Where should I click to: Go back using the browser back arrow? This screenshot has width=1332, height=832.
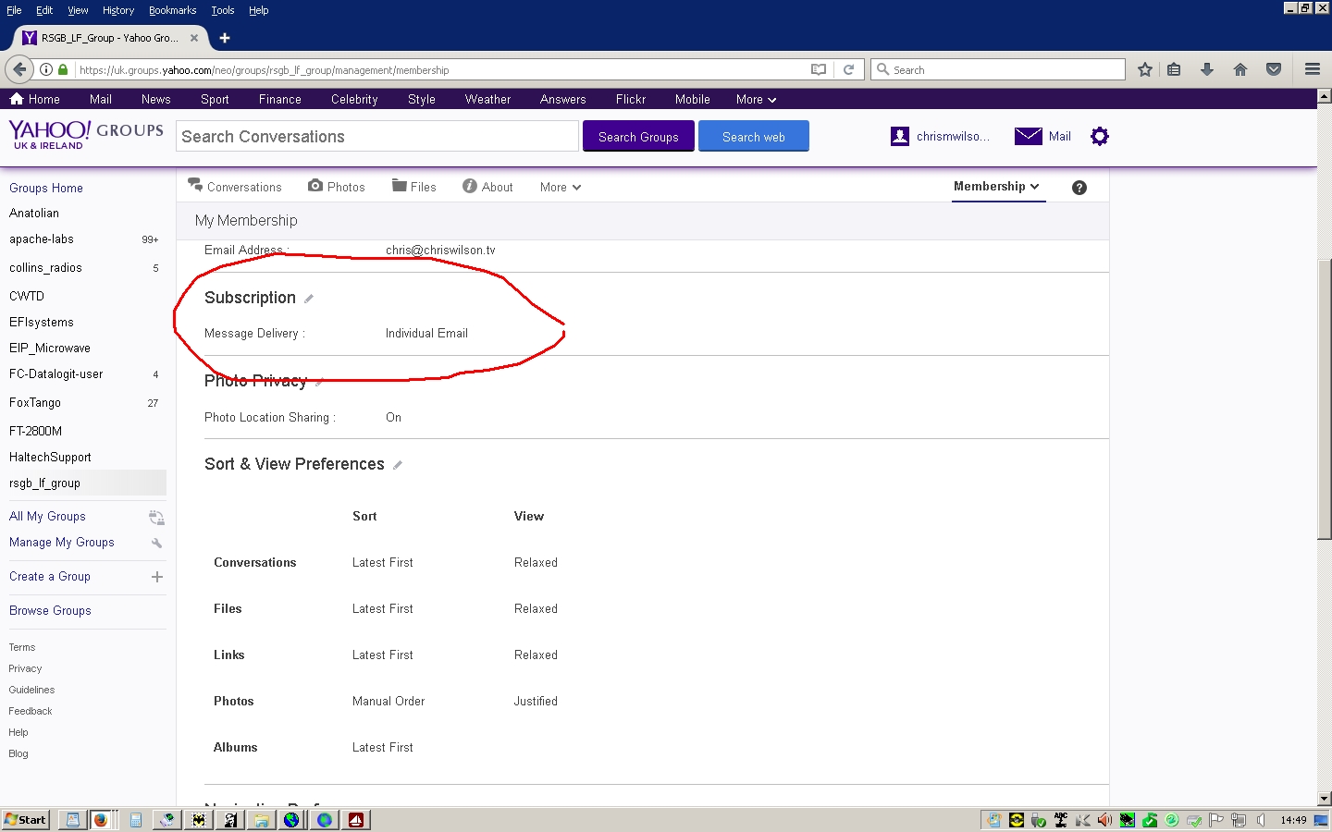point(19,69)
